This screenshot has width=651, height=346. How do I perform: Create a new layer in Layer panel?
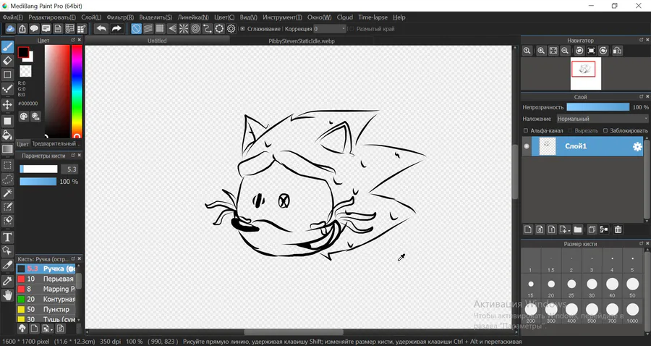[x=528, y=229]
